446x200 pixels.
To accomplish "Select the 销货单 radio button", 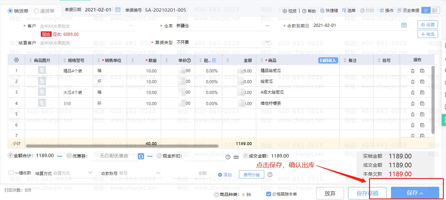I will tap(10, 11).
